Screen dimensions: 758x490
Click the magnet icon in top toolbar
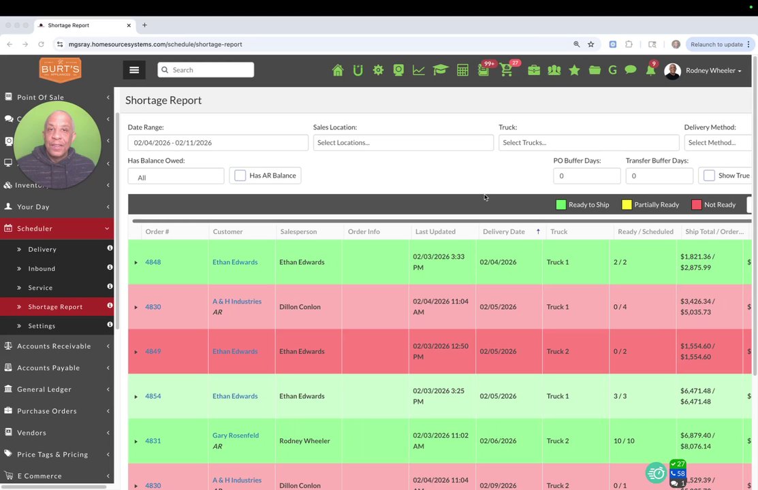pos(358,71)
